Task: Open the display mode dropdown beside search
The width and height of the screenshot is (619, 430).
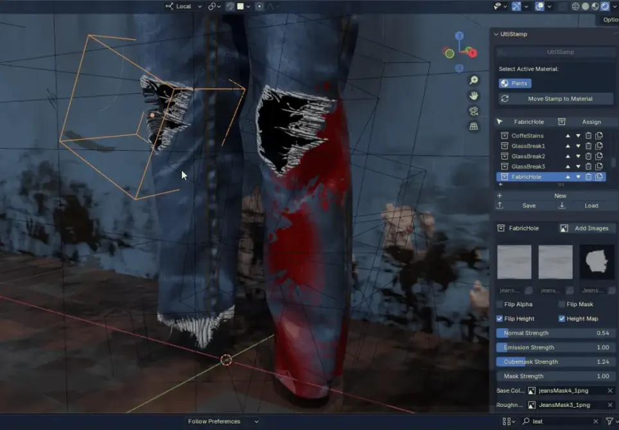Action: click(x=509, y=421)
